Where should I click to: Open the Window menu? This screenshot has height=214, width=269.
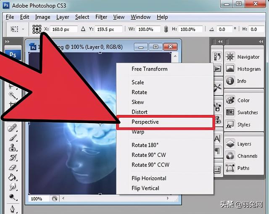(x=141, y=17)
